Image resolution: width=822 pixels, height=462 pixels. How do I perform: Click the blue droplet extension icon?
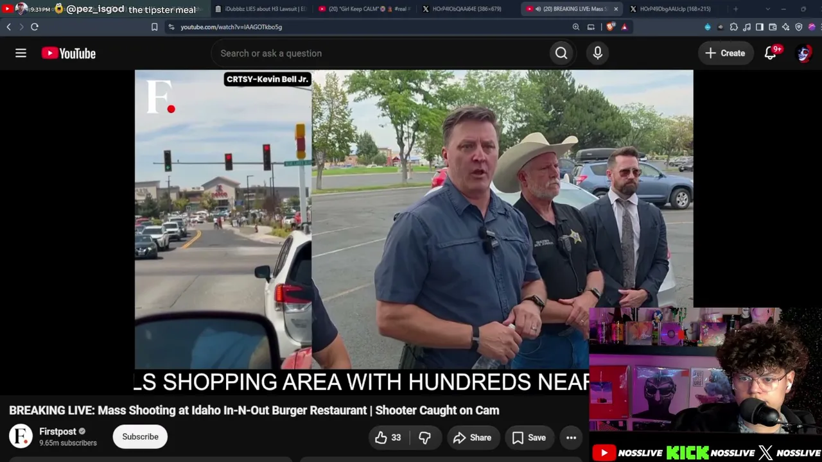click(x=708, y=27)
